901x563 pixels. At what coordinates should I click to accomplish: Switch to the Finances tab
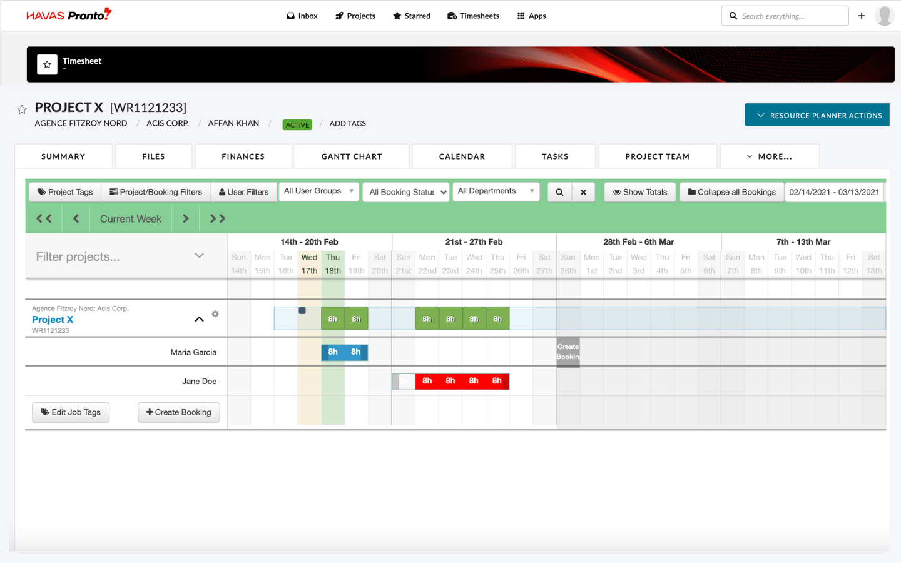pyautogui.click(x=243, y=156)
